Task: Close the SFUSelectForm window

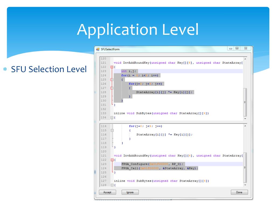Action: click(246, 48)
